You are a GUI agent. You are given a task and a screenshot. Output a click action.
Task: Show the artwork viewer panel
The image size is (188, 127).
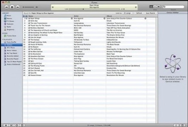point(22,125)
